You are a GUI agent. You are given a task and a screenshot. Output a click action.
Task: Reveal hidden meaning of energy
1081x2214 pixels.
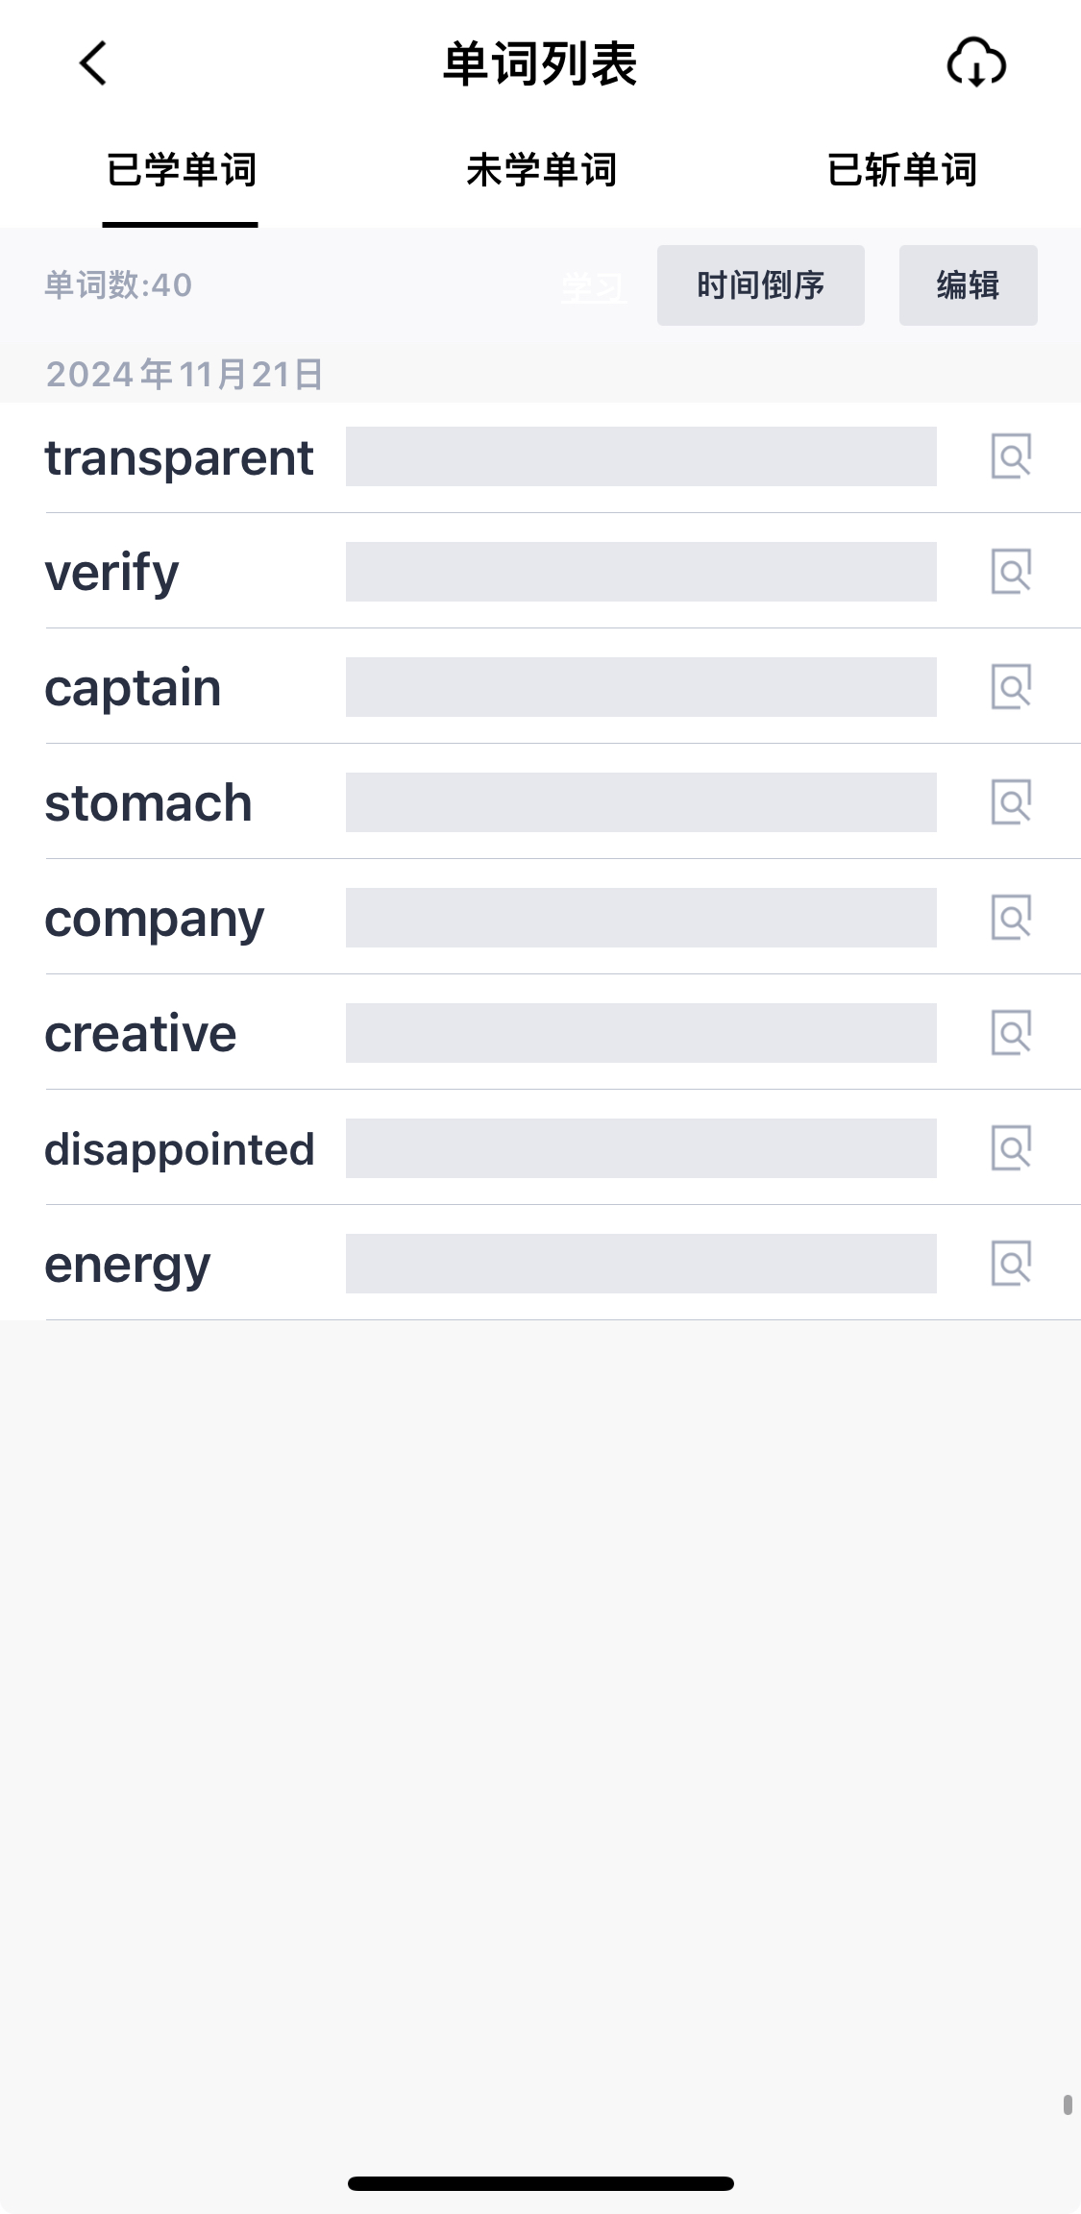coord(641,1264)
